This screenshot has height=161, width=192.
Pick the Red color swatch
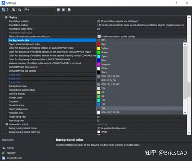point(99,44)
